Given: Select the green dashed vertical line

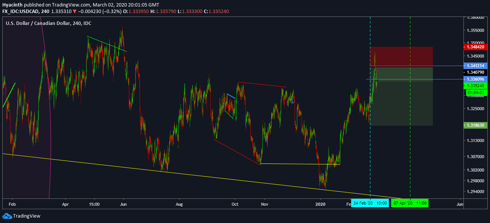Looking at the screenshot, I should (x=410, y=107).
